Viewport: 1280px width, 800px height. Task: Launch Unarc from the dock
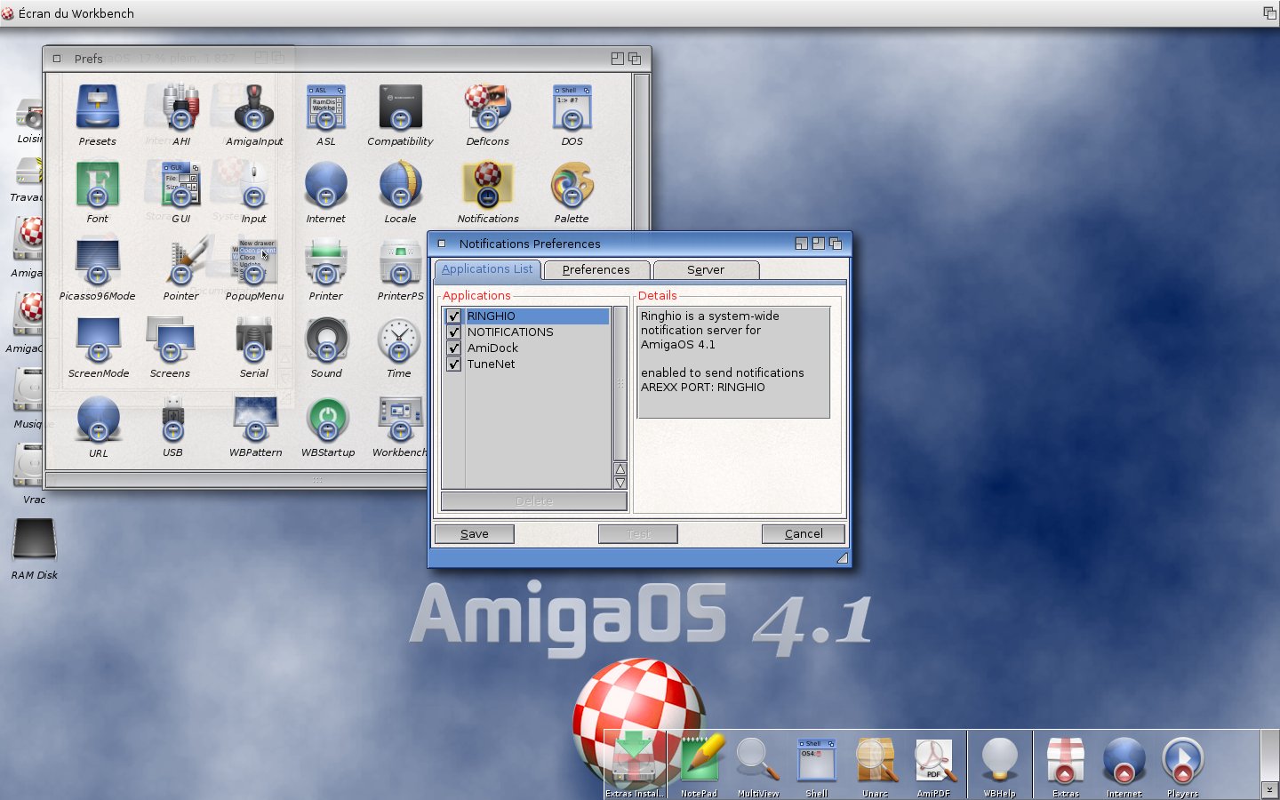pyautogui.click(x=875, y=761)
